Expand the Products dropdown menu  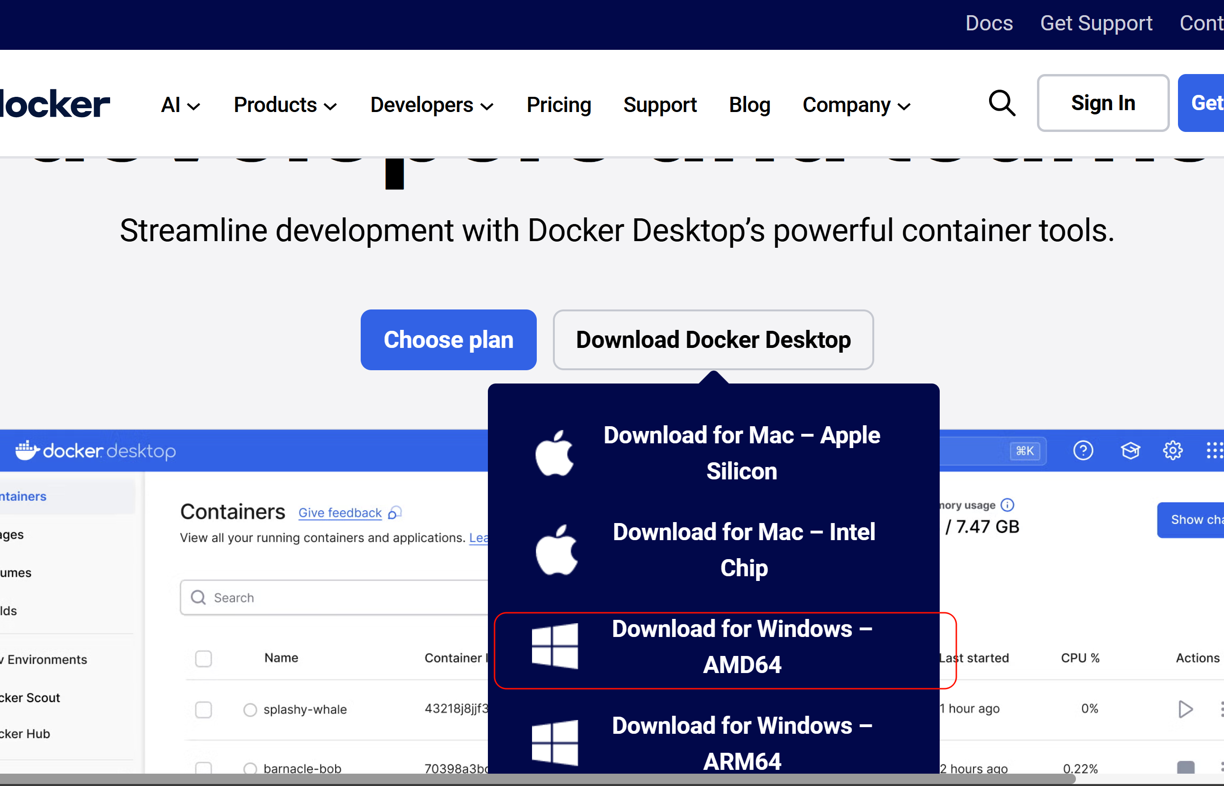click(285, 105)
